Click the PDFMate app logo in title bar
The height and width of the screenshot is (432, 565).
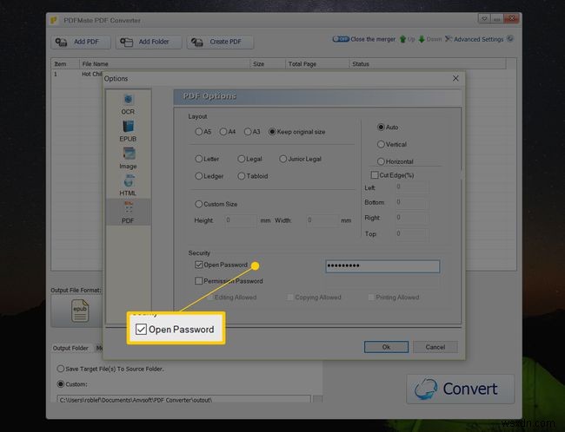click(x=54, y=21)
